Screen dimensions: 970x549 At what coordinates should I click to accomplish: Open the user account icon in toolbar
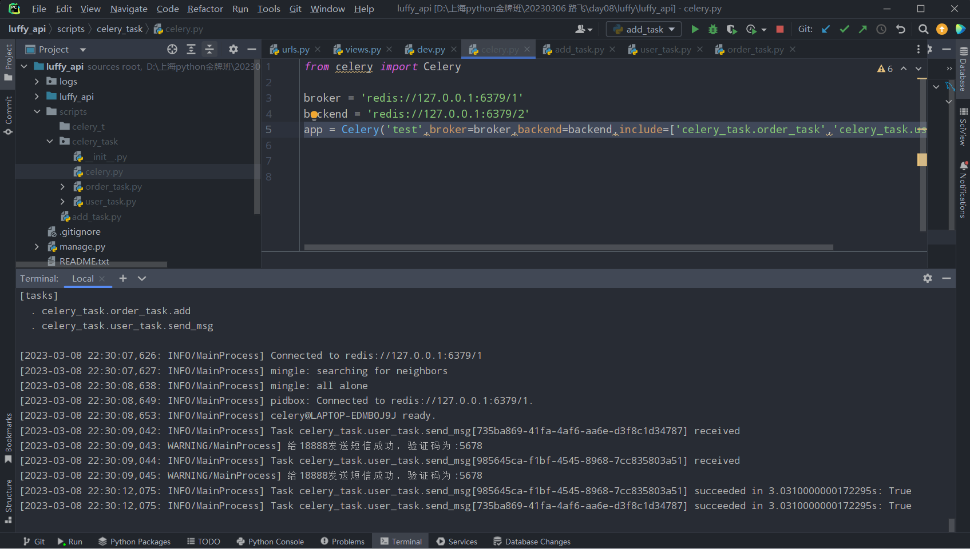tap(583, 29)
